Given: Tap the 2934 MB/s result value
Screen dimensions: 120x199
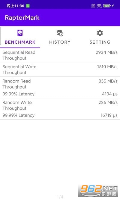Looking at the screenshot, I should (106, 52).
